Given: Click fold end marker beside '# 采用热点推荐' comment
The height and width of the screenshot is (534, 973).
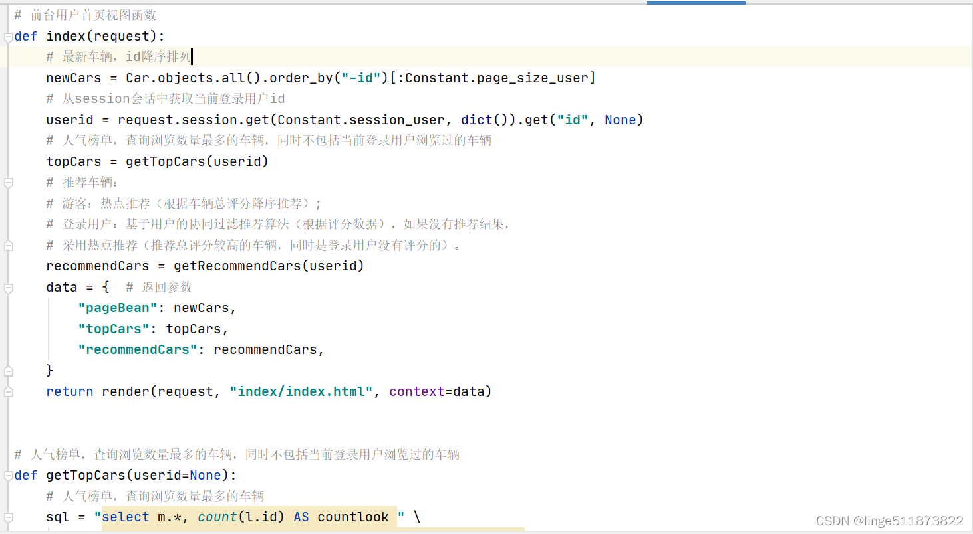Looking at the screenshot, I should (8, 246).
